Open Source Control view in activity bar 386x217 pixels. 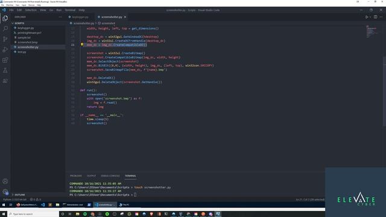[x=5, y=39]
